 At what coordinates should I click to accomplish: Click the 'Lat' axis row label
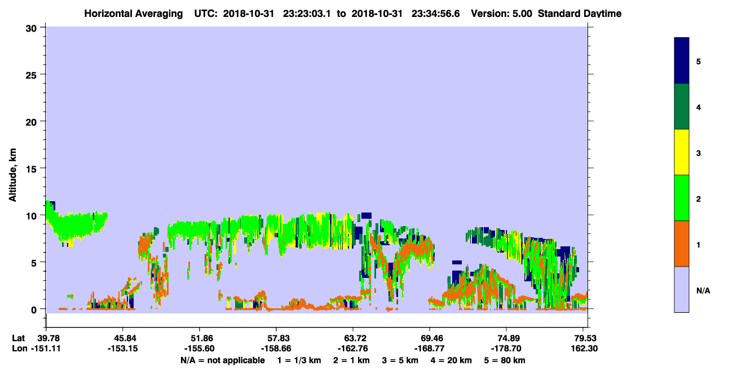point(19,338)
